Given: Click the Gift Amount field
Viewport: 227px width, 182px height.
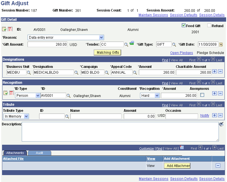Looking at the screenshot, I should point(47,44).
